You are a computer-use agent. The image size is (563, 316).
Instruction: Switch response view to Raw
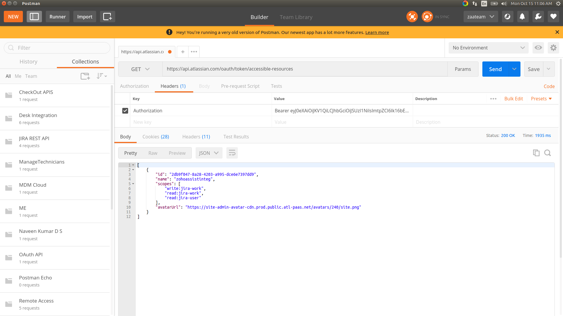[x=153, y=153]
